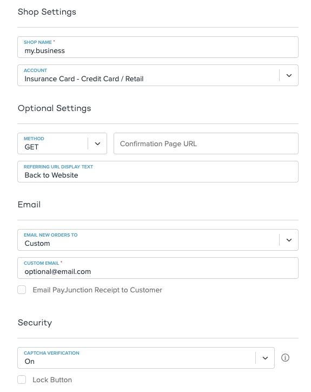Enable Email PayJunction Receipt to Customer checkbox
311x392 pixels.
(x=22, y=290)
